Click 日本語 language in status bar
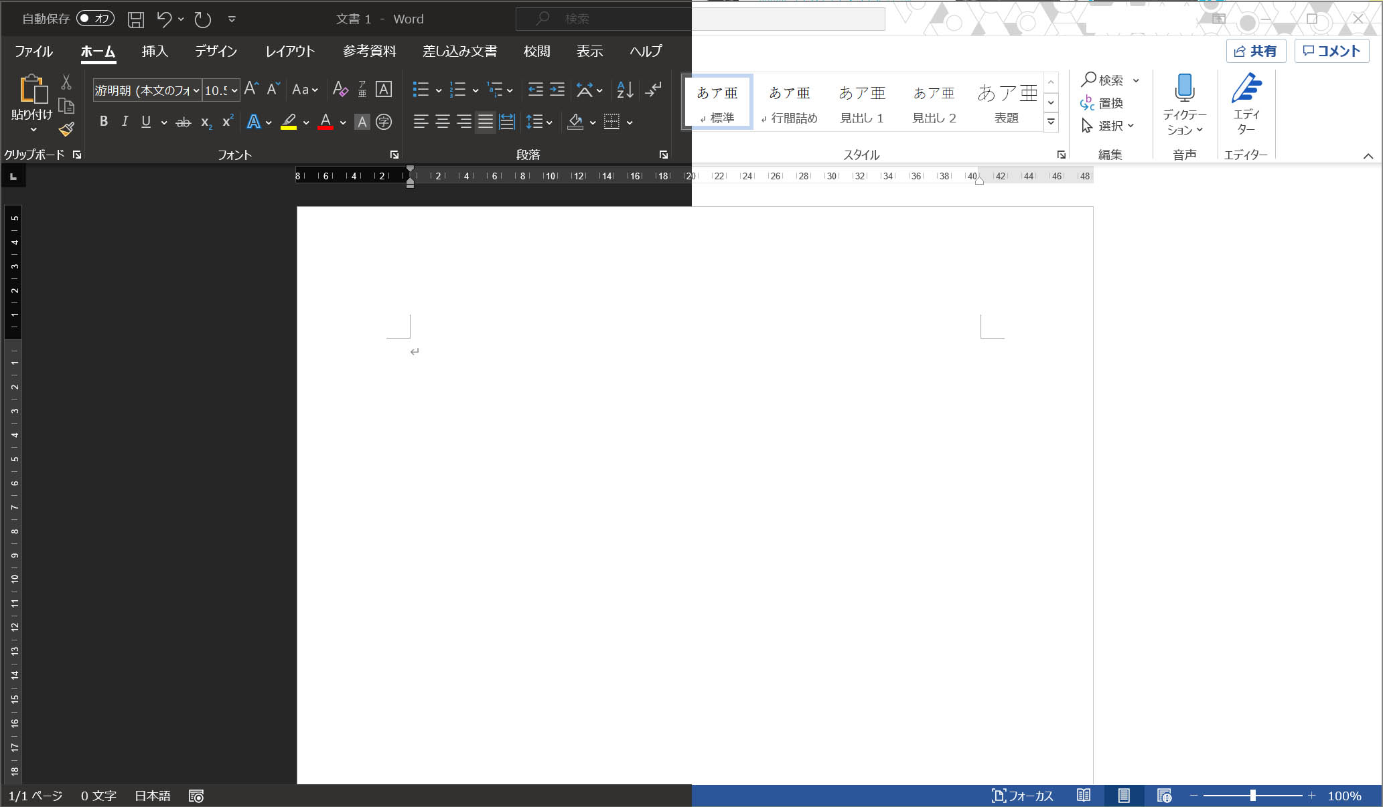Screen dimensions: 1383x807 [153, 796]
